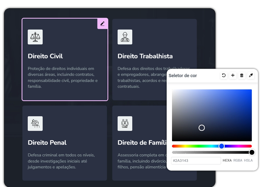Open global colors stack icon
This screenshot has width=268, height=187.
242,76
